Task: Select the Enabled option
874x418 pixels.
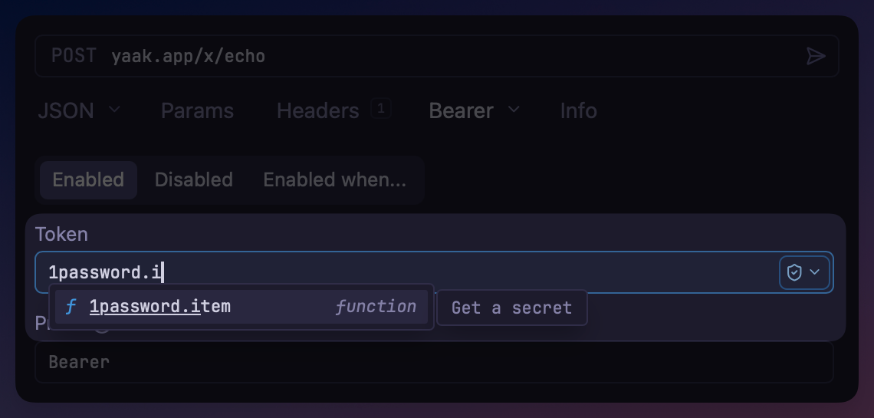Action: 88,179
